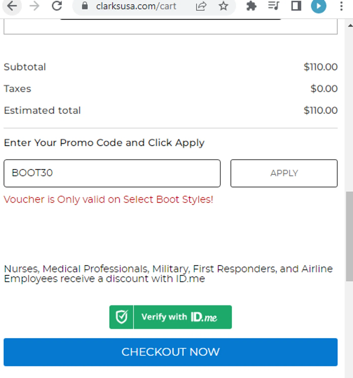This screenshot has height=378, width=353.
Task: Go back to the previous page
Action: pyautogui.click(x=12, y=6)
